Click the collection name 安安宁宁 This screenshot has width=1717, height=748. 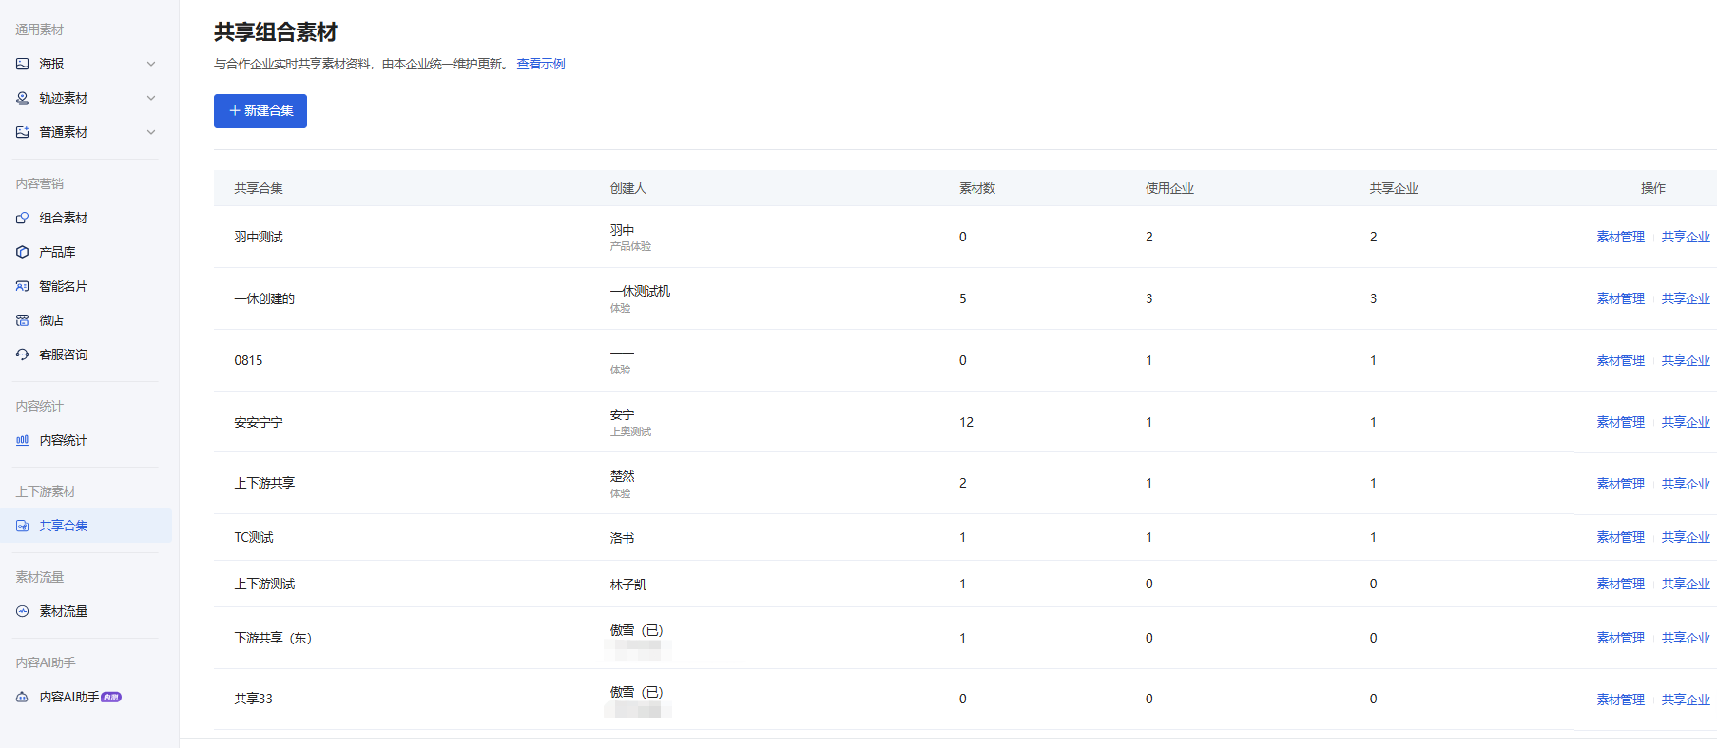(x=259, y=422)
